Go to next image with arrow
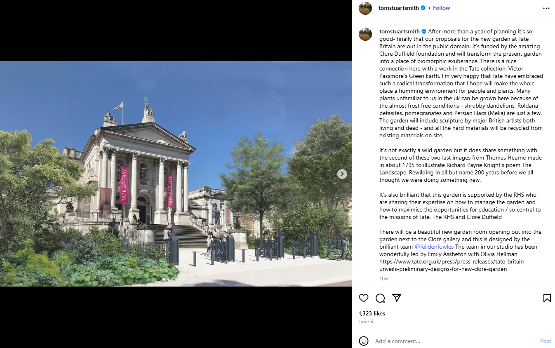Image resolution: width=555 pixels, height=348 pixels. click(342, 174)
